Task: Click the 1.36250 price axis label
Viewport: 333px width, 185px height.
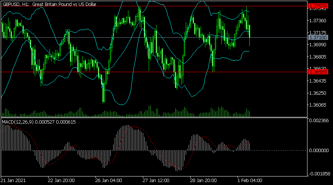Action: 317,93
